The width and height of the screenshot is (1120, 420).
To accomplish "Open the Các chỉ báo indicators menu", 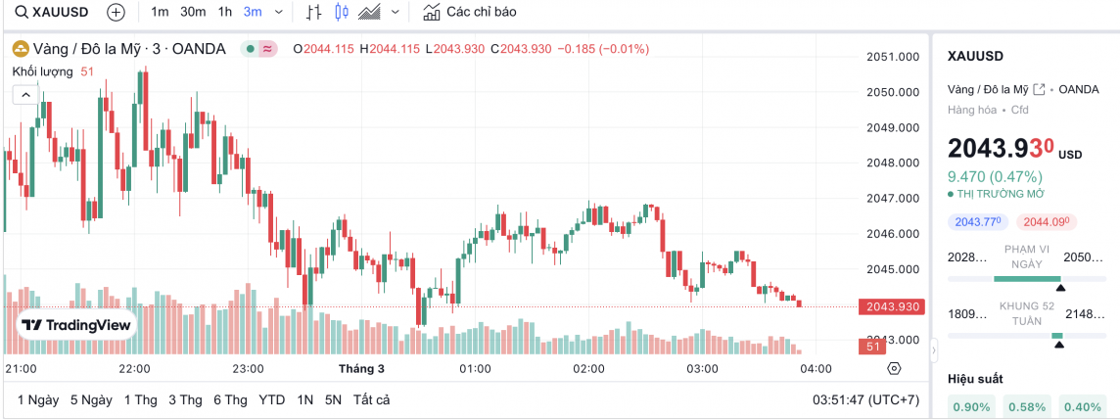I will [469, 13].
